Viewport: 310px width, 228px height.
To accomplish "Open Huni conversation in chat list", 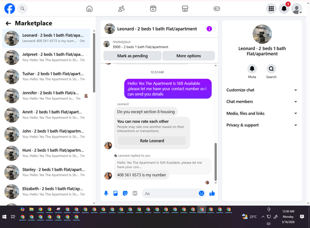I will click(46, 153).
